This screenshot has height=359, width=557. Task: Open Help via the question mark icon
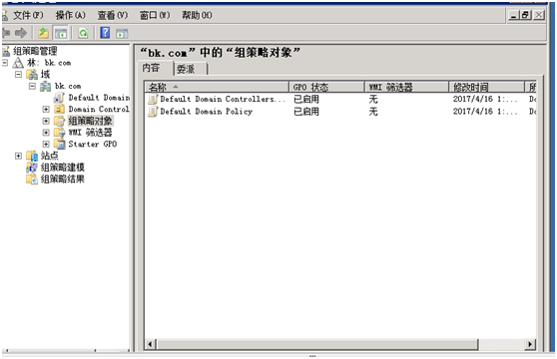coord(105,33)
